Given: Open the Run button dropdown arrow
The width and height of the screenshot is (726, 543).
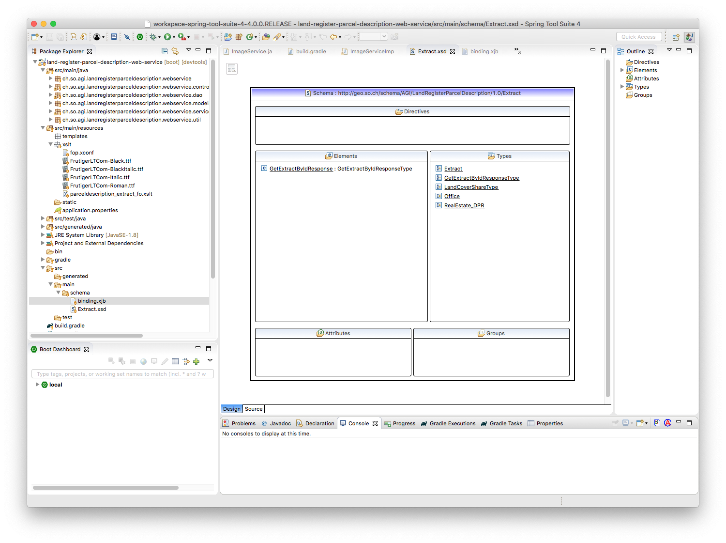Looking at the screenshot, I should (174, 37).
